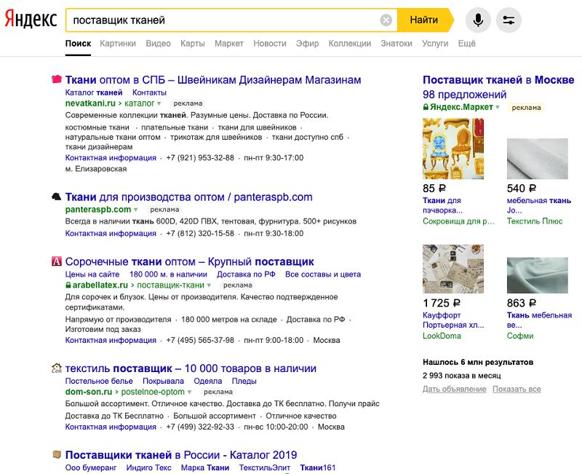Open Контактная информация under nevatkani.ru result

pyautogui.click(x=111, y=158)
